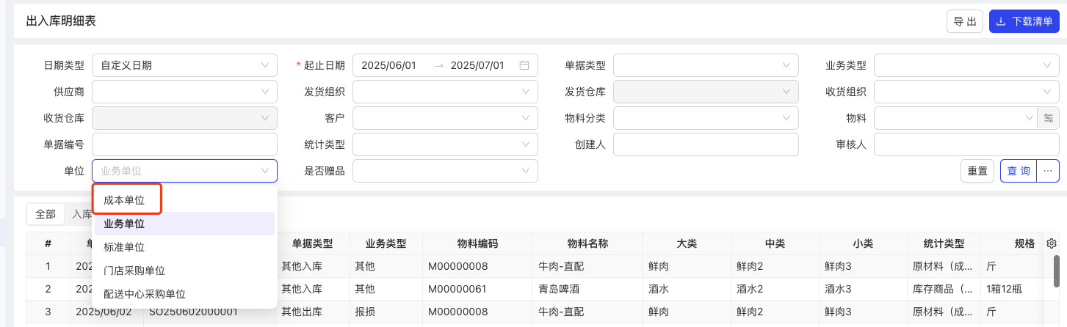
Task: Click the more options ellipsis button
Action: click(1048, 171)
